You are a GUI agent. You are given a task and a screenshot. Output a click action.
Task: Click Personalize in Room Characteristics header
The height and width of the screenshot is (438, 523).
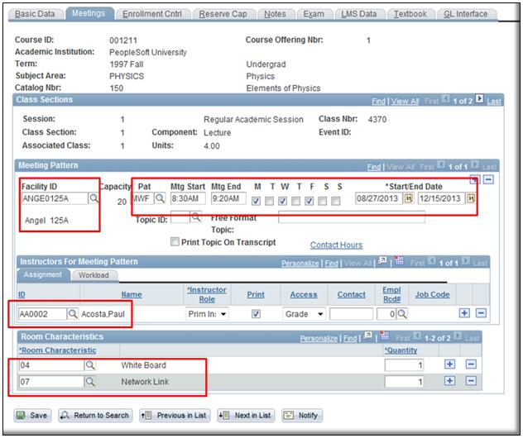point(319,338)
